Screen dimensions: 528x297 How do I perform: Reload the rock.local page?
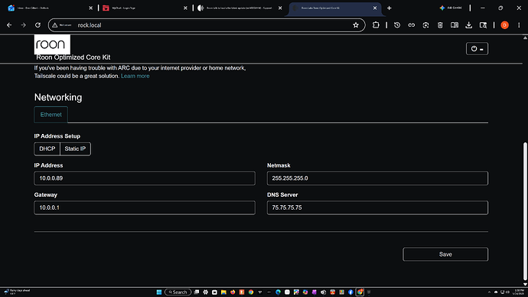[x=37, y=25]
